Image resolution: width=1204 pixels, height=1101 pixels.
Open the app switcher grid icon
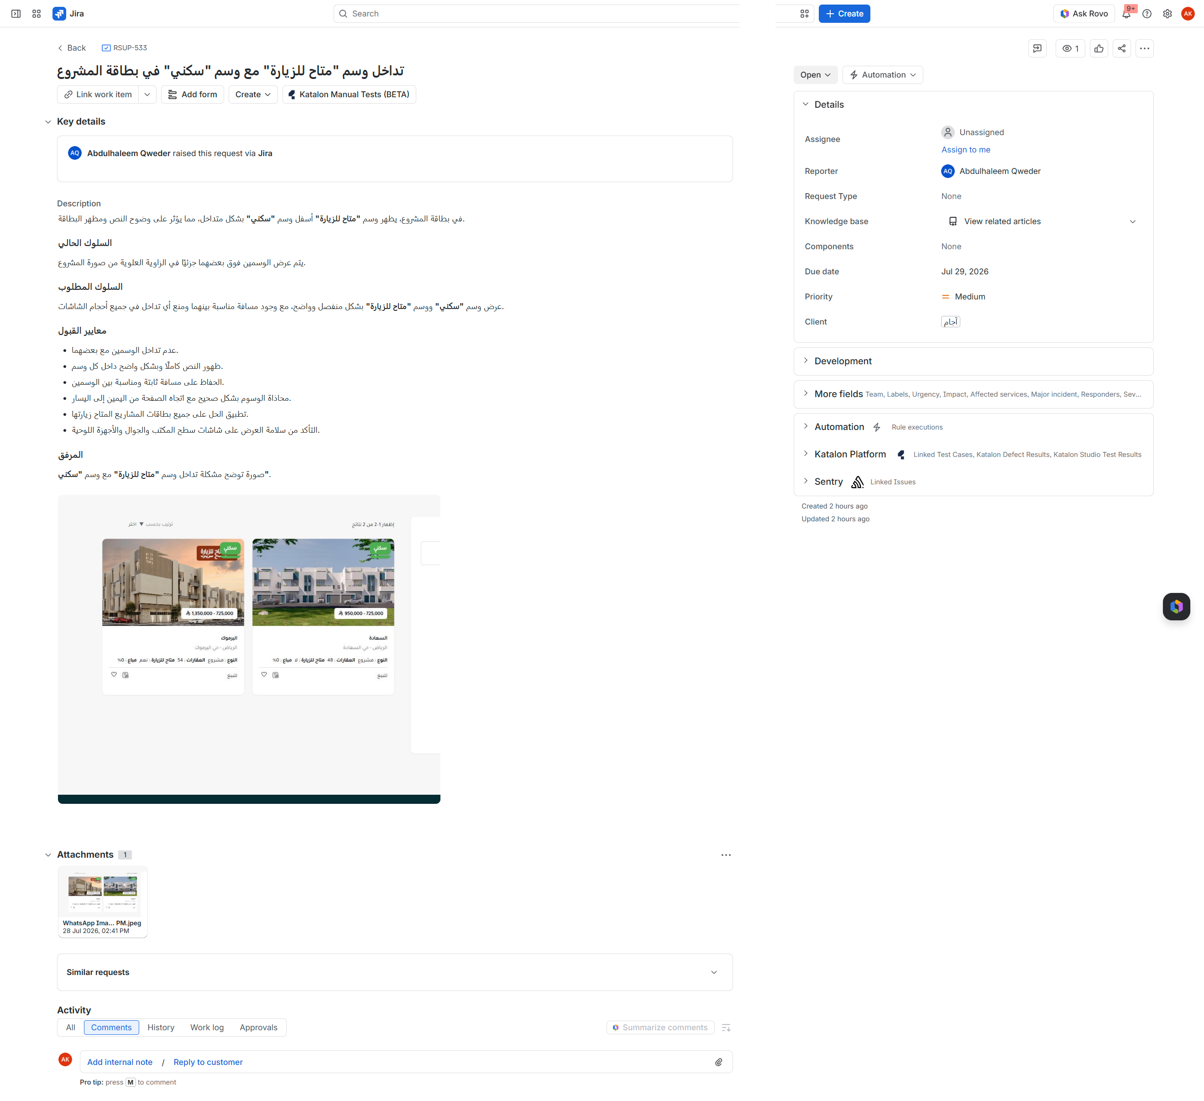click(37, 14)
